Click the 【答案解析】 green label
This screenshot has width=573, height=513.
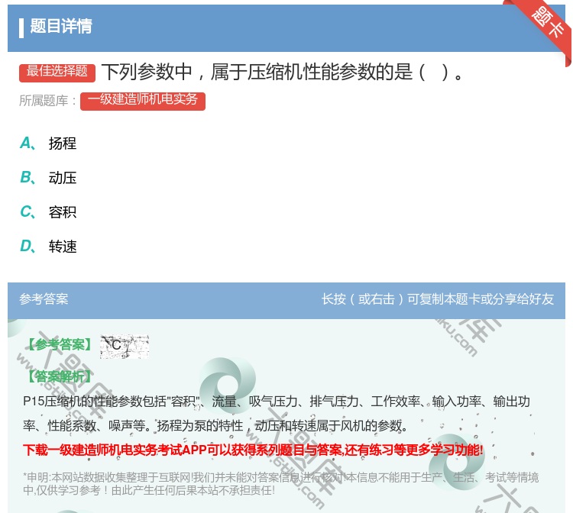pos(60,376)
